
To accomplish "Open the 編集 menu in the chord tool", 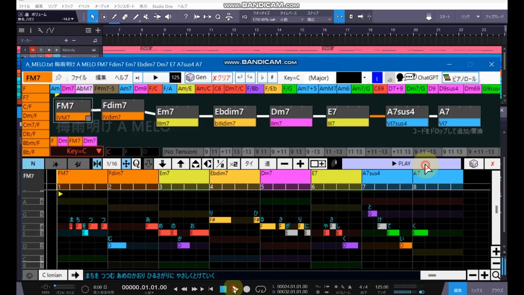I will click(101, 77).
